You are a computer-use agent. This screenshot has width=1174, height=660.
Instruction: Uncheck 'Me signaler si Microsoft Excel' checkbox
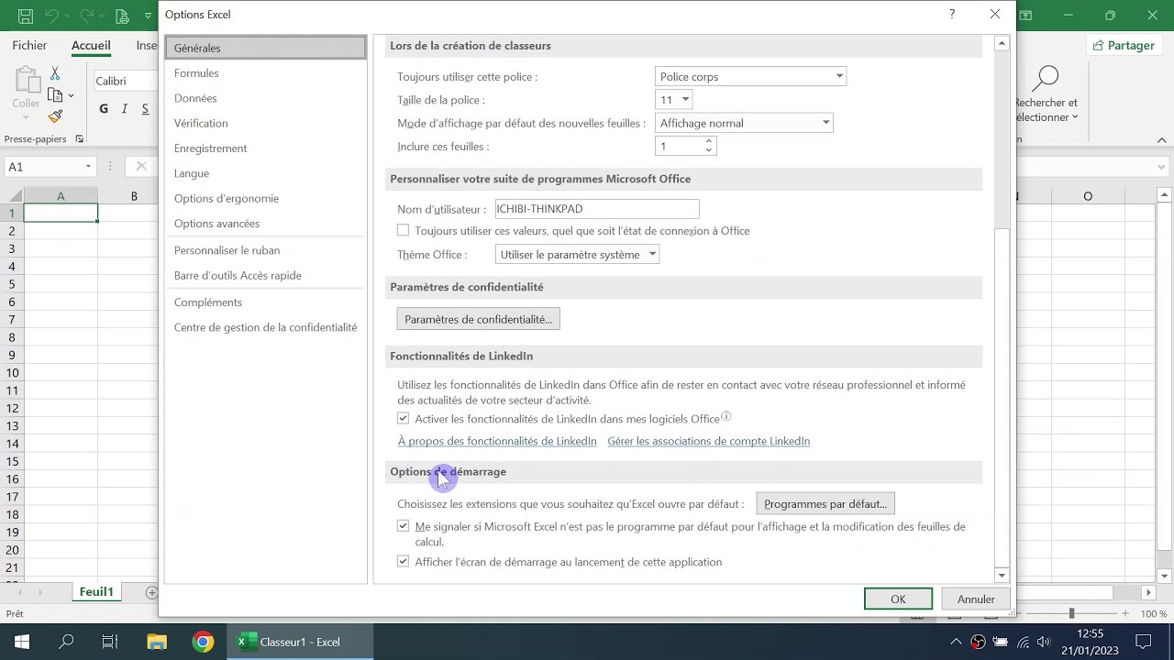pos(403,526)
